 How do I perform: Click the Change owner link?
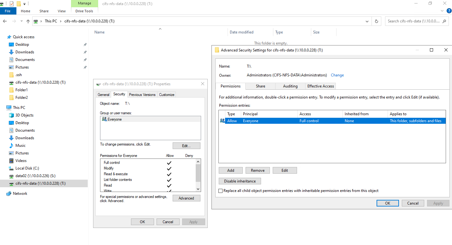tap(337, 75)
